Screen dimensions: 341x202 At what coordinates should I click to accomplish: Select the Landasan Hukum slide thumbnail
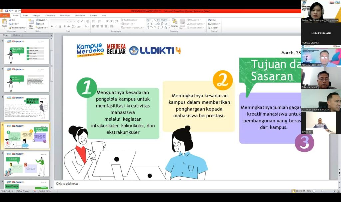point(27,108)
